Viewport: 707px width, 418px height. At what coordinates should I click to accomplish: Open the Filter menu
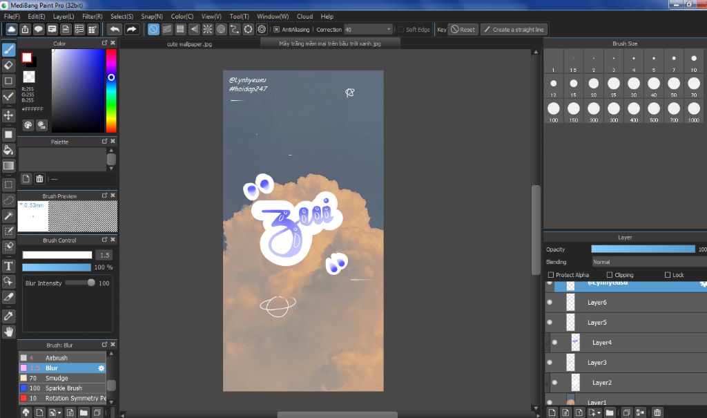[x=93, y=17]
